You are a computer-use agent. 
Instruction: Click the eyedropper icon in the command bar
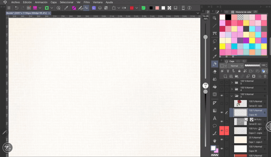click(66, 8)
